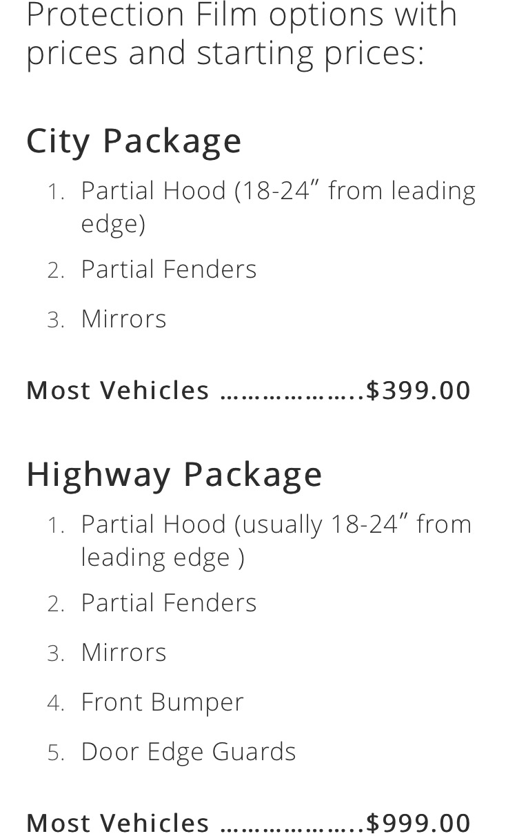Click the City Package heading
Viewport: 517px width, 836px height.
[134, 141]
